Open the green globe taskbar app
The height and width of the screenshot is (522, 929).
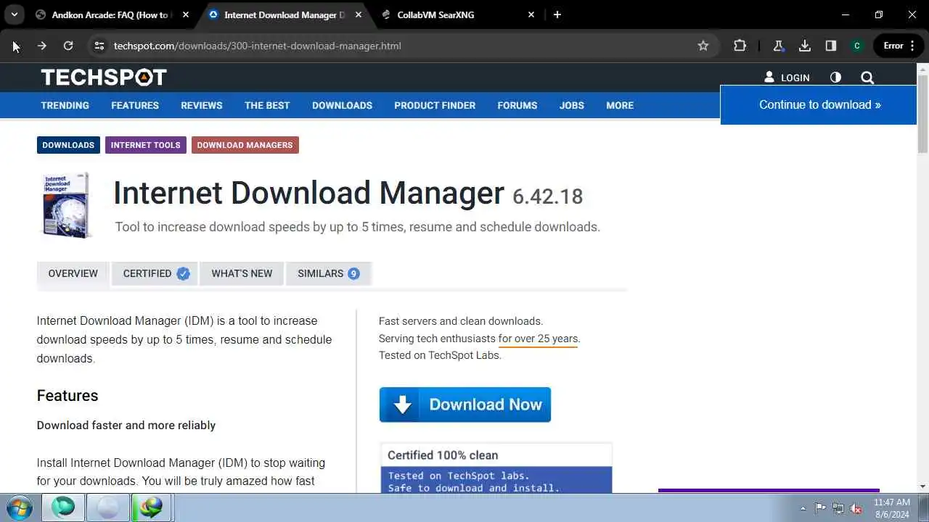coord(63,507)
